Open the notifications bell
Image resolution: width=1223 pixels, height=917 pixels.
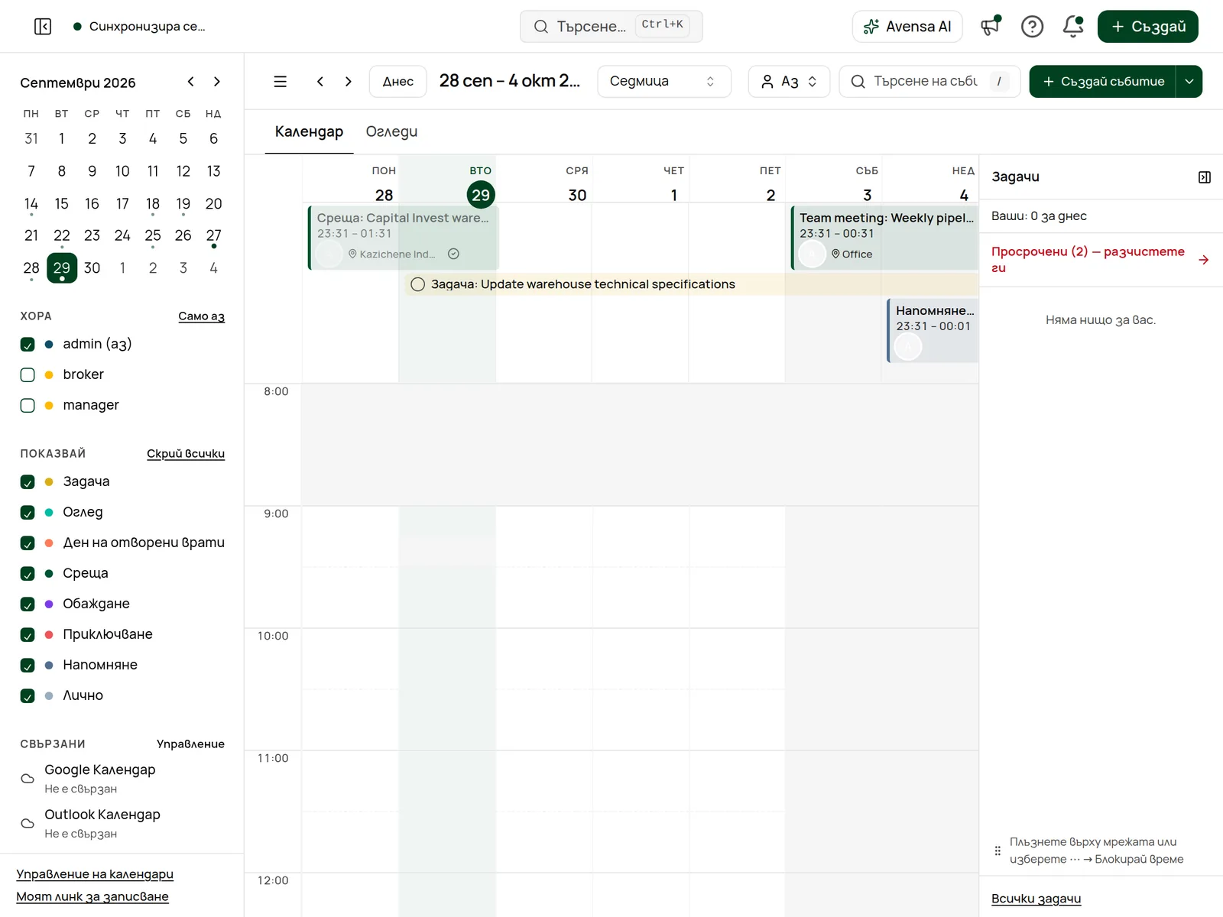[1073, 27]
